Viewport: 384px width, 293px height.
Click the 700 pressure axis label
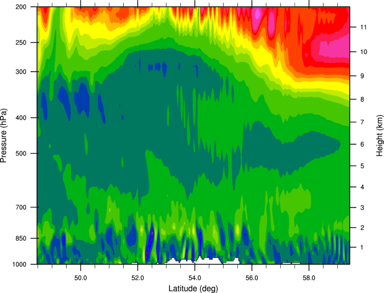pos(21,207)
